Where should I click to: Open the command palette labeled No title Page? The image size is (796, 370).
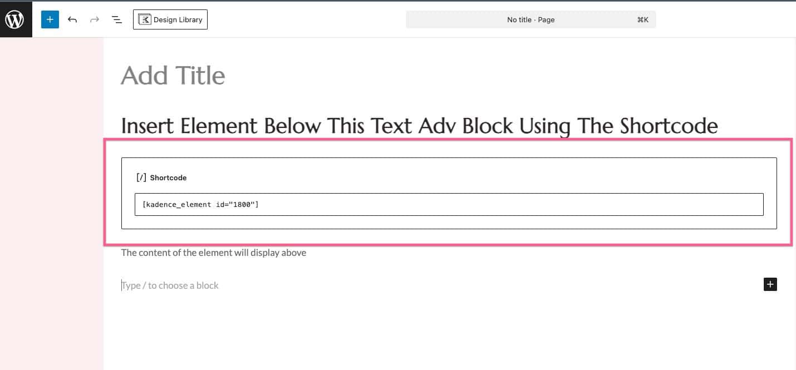point(530,19)
